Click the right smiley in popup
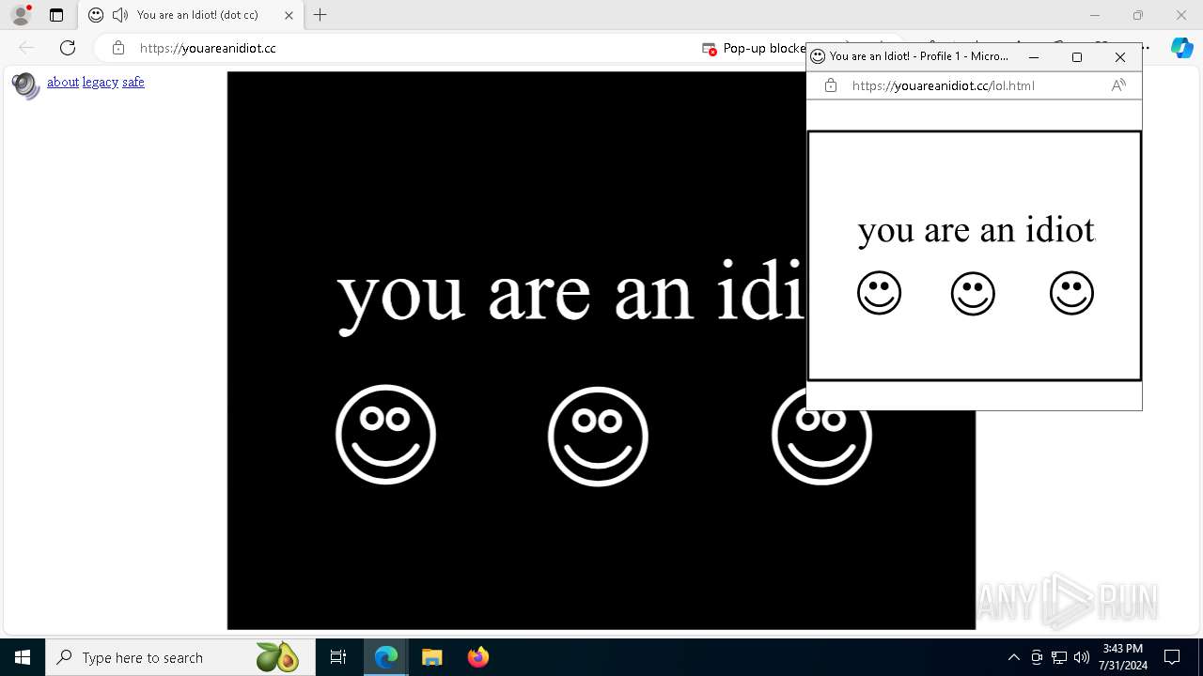Image resolution: width=1203 pixels, height=676 pixels. click(x=1071, y=294)
